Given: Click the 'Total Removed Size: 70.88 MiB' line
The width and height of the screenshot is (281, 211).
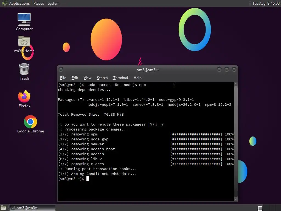Looking at the screenshot, I should point(91,115).
